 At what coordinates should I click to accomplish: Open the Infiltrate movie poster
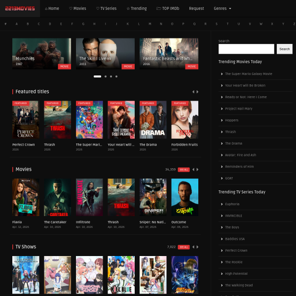click(89, 197)
